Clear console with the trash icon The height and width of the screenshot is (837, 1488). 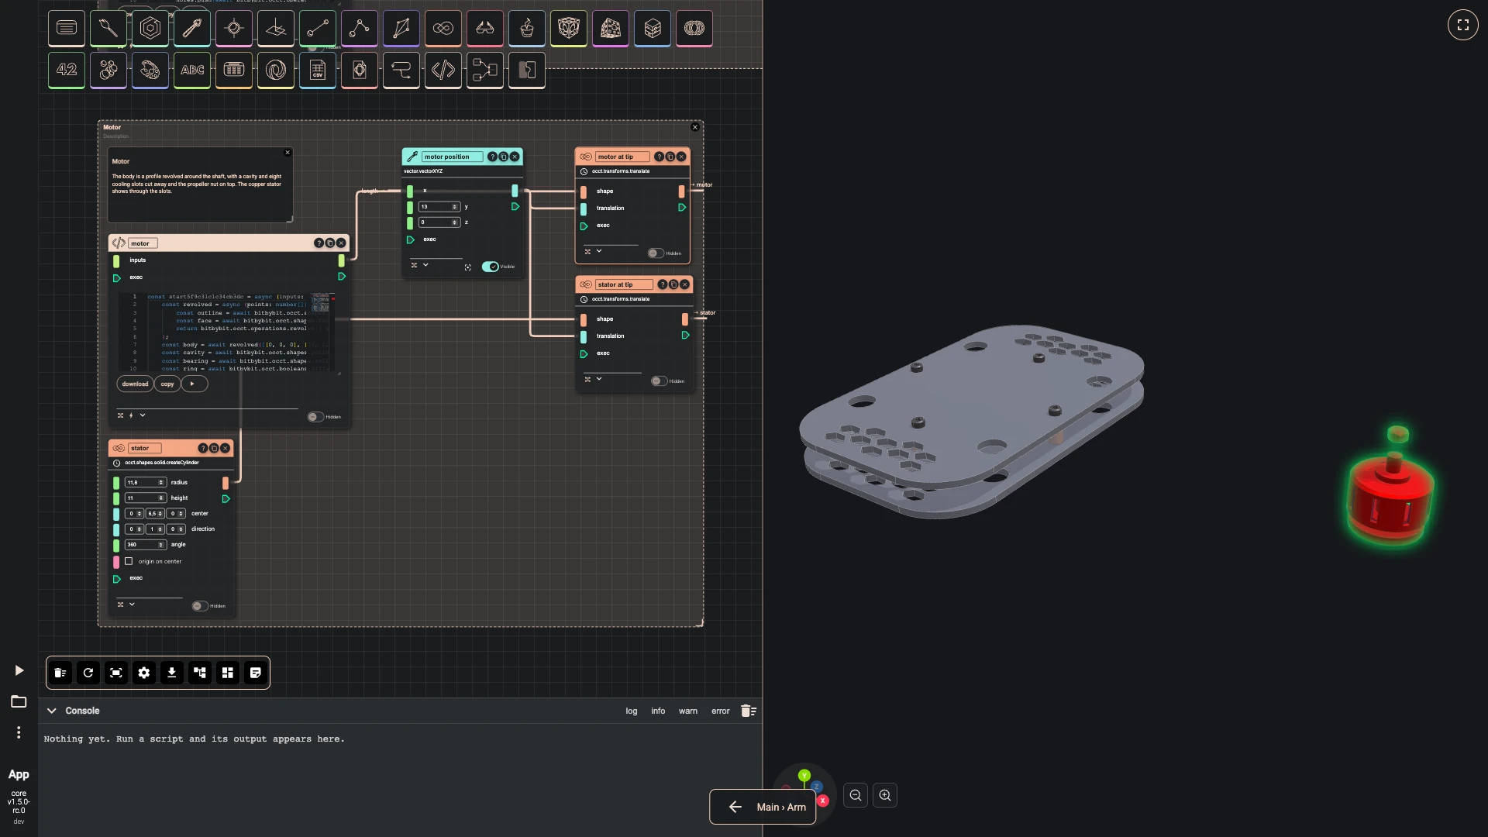tap(749, 711)
